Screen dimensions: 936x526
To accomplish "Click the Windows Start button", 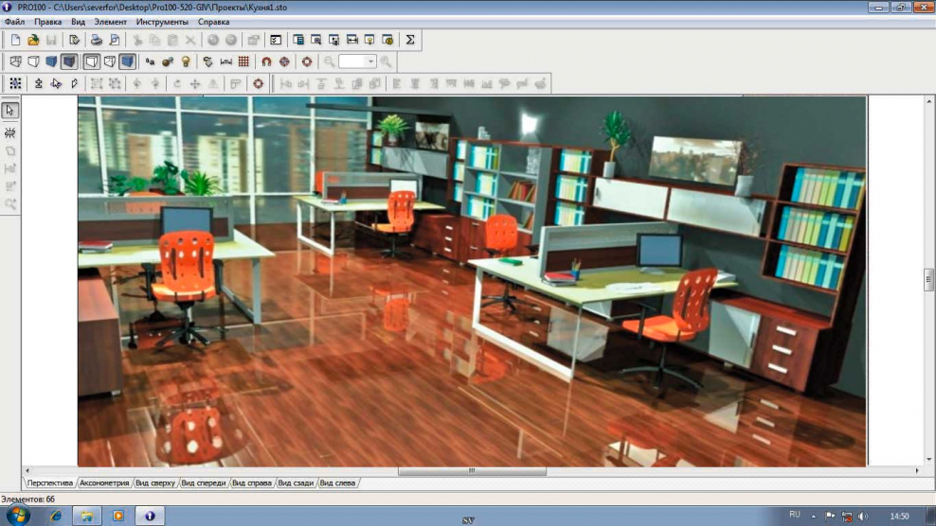I will (x=18, y=516).
